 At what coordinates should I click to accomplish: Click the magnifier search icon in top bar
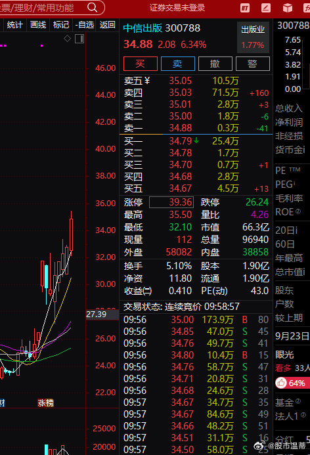click(93, 7)
